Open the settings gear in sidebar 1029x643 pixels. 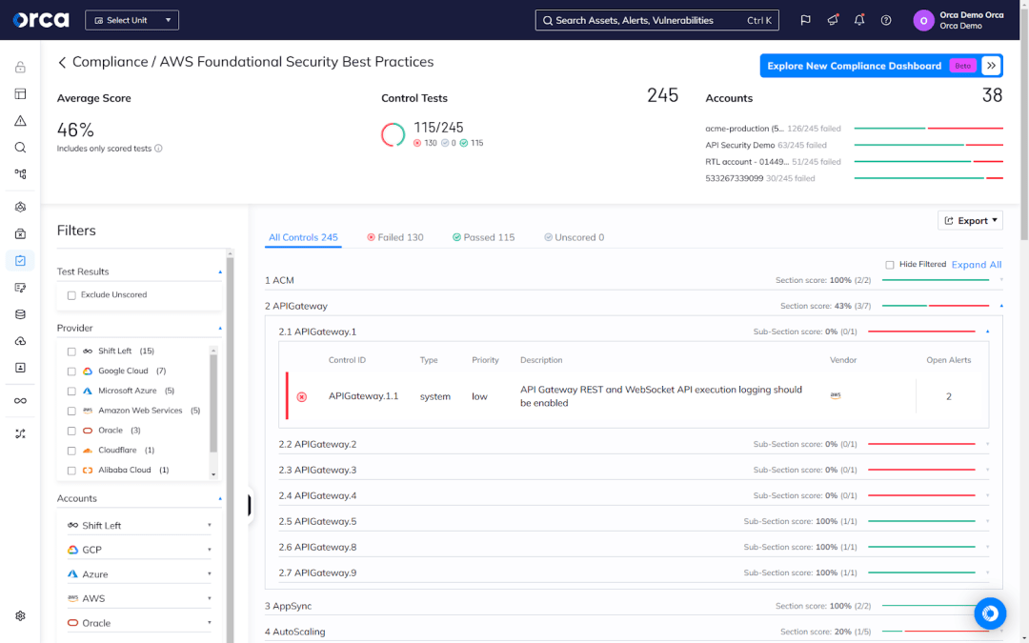20,616
